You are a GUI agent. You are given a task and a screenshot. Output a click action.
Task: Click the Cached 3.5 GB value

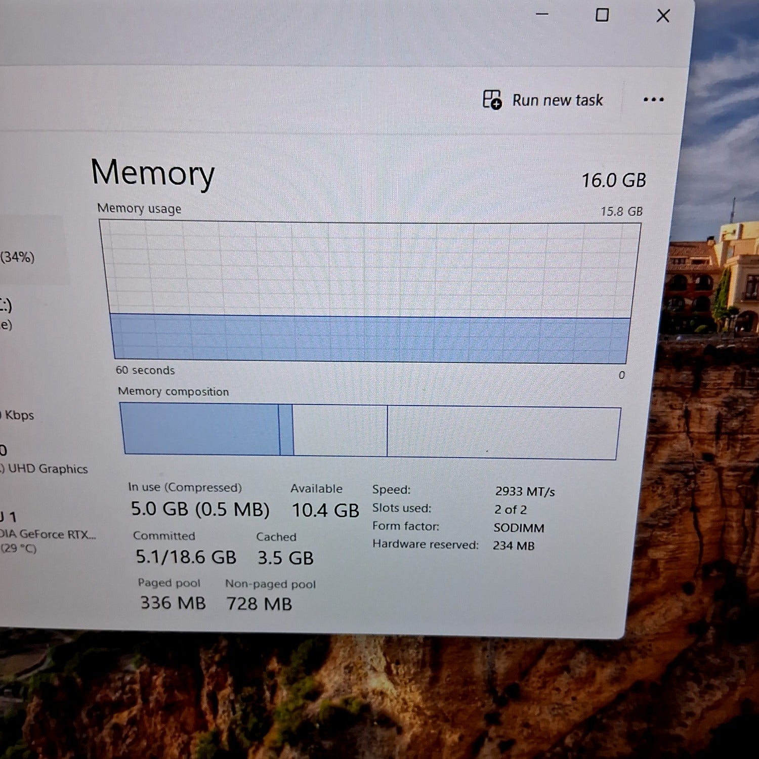coord(285,558)
